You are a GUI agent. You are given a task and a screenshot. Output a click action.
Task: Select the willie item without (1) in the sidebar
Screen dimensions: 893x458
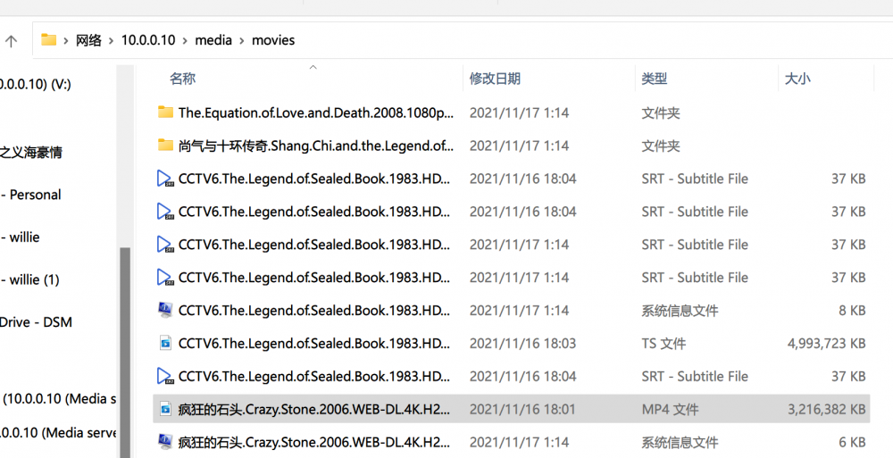21,237
